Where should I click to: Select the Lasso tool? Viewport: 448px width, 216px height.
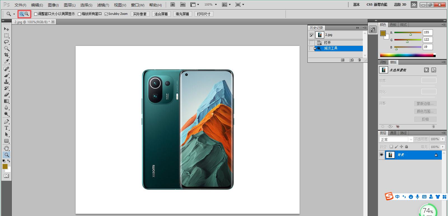[6, 42]
